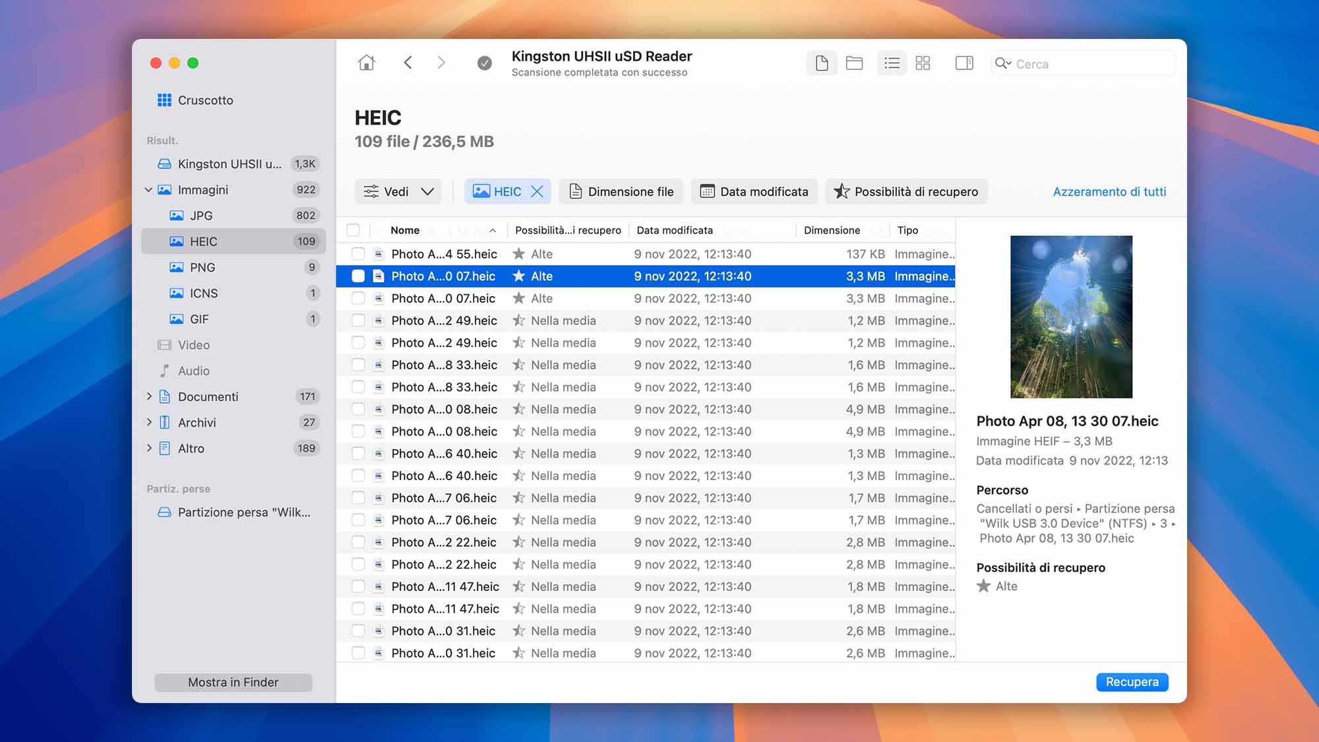Navigate forward with the right arrow

pos(441,63)
